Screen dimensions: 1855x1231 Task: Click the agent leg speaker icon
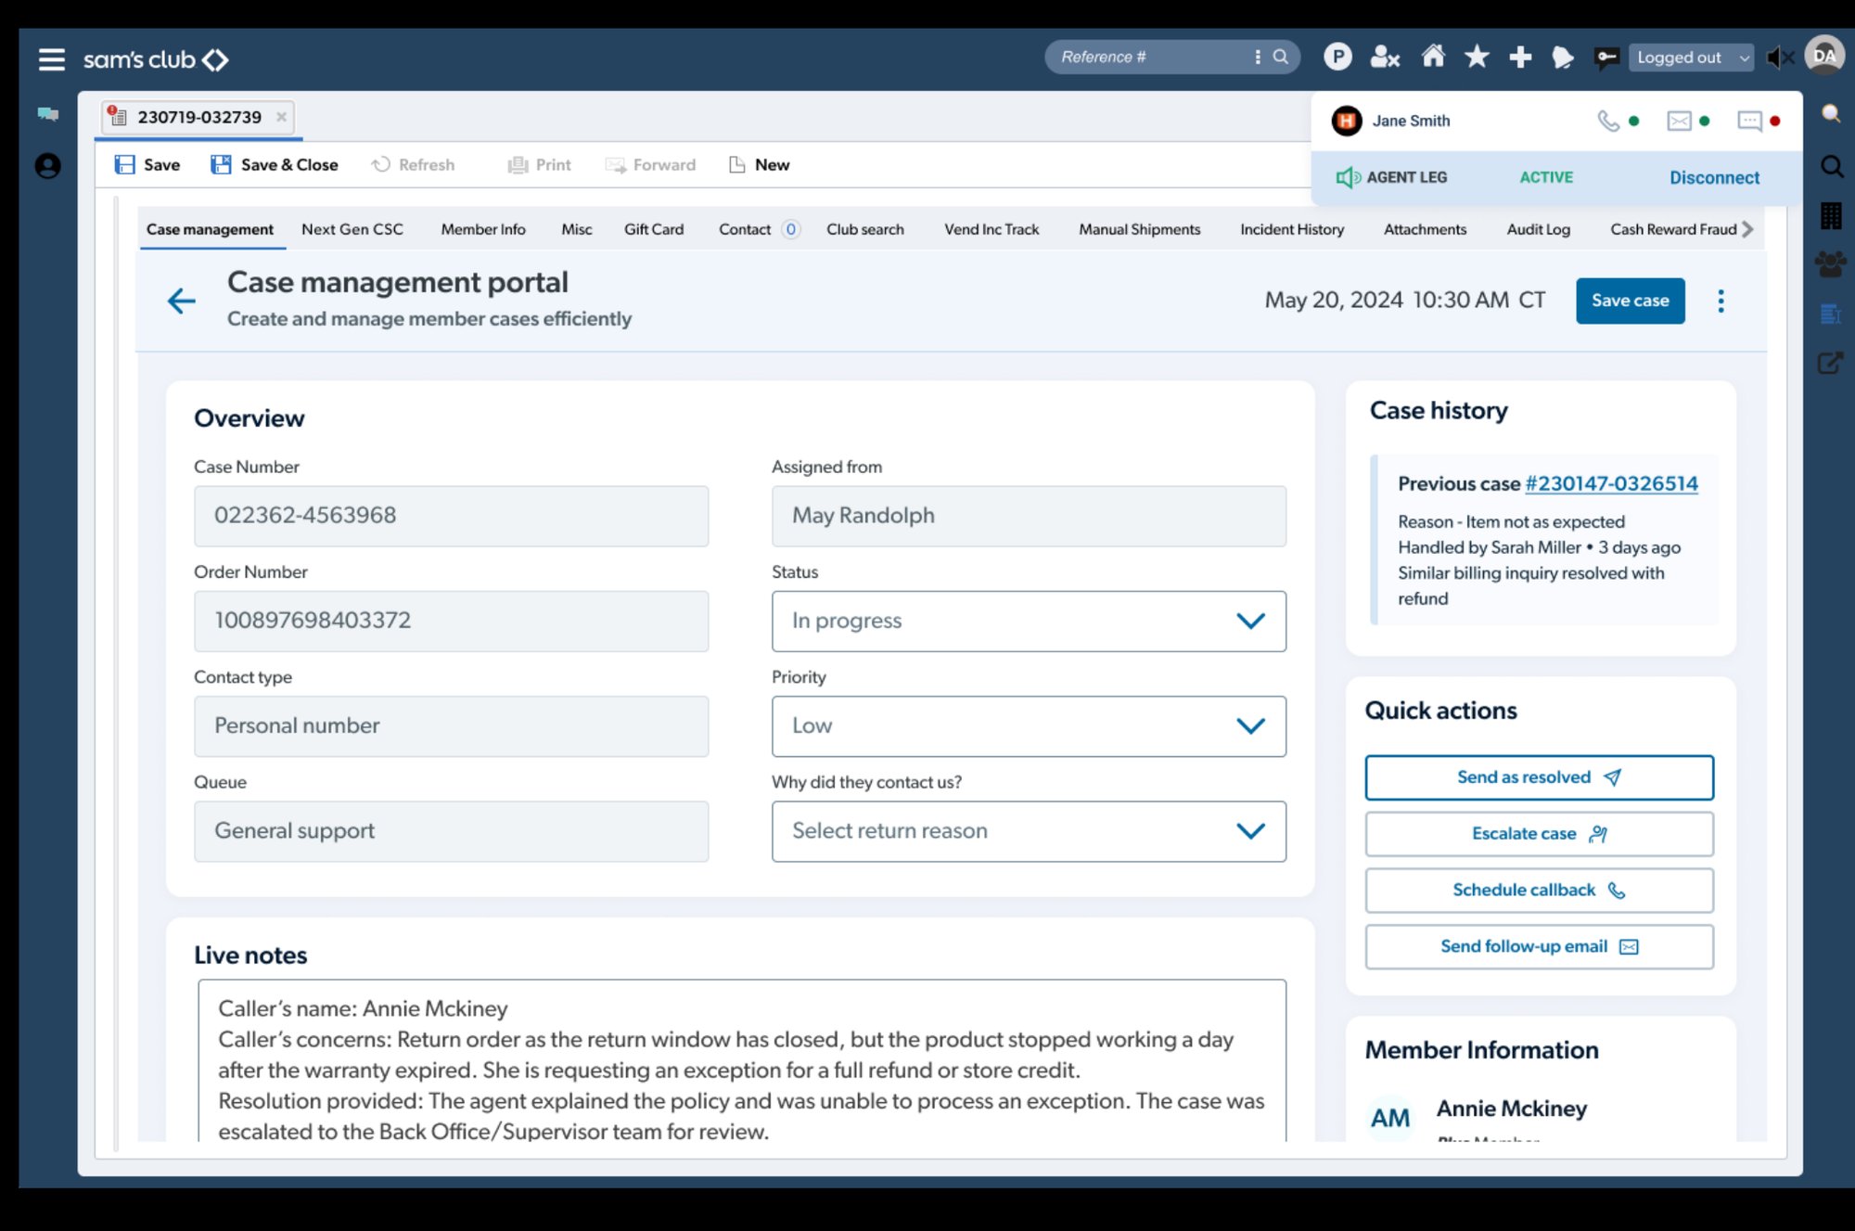click(x=1347, y=177)
